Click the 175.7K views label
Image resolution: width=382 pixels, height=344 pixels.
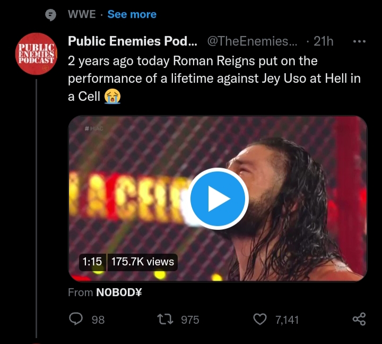click(x=142, y=261)
